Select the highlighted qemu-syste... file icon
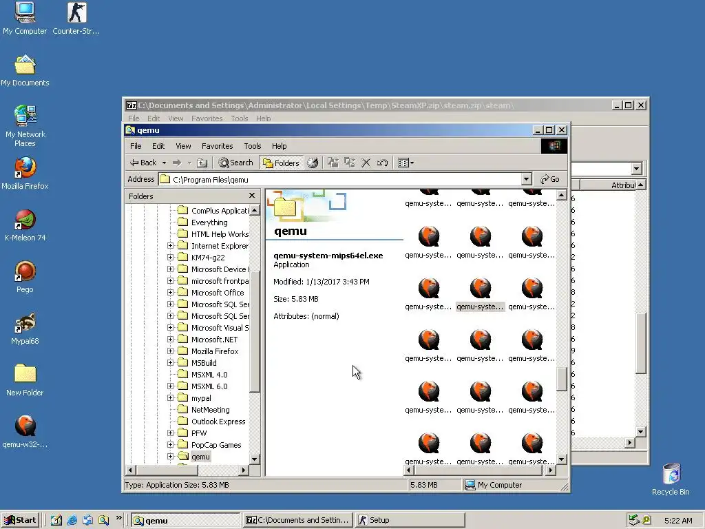The height and width of the screenshot is (529, 705). (480, 294)
